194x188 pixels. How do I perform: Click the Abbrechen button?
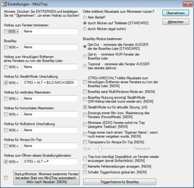pyautogui.click(x=176, y=22)
